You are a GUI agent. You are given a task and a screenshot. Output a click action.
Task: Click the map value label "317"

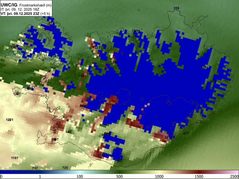click(51, 23)
